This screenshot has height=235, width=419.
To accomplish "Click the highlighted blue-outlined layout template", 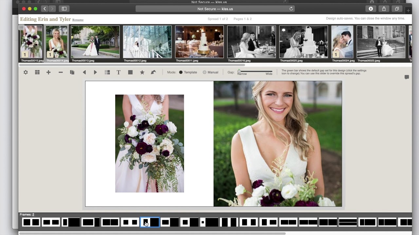I will (150, 222).
